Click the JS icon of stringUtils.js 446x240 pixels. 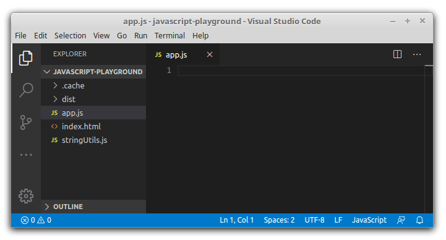click(x=54, y=140)
